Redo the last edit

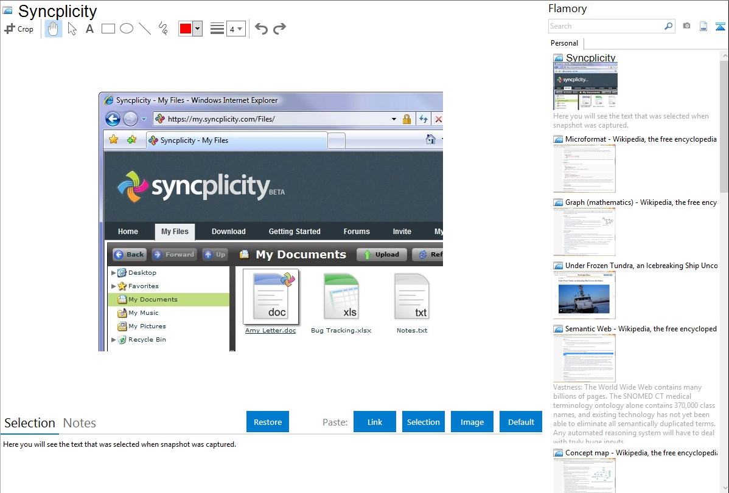point(279,29)
